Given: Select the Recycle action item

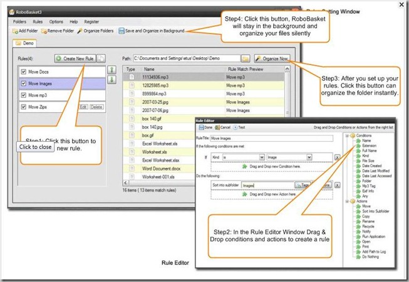Looking at the screenshot, I should pos(368,226).
